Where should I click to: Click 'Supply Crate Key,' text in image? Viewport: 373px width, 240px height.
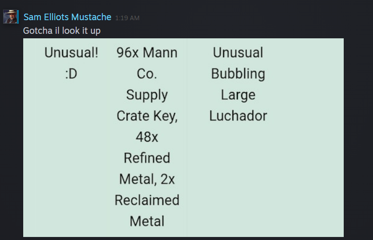(x=147, y=105)
